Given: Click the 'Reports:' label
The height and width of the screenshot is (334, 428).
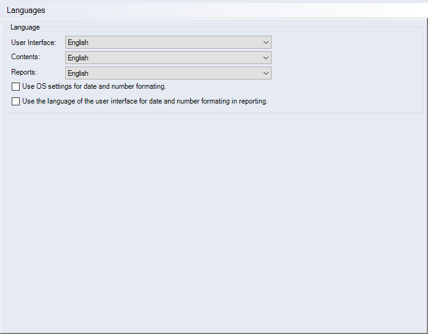Looking at the screenshot, I should pos(24,72).
